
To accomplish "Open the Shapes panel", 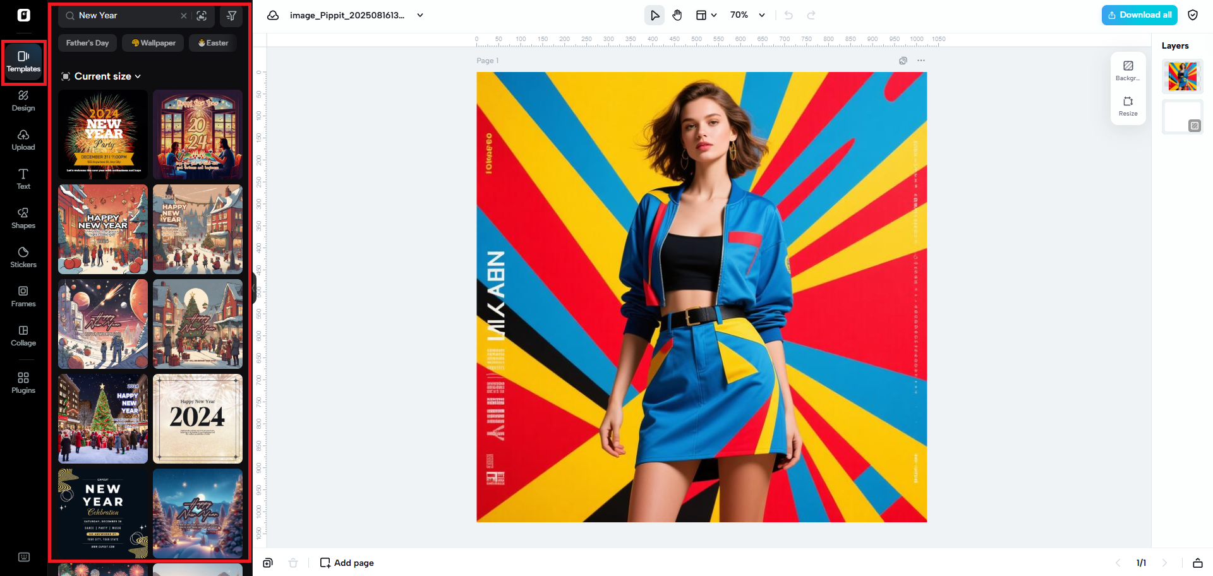I will (x=23, y=219).
